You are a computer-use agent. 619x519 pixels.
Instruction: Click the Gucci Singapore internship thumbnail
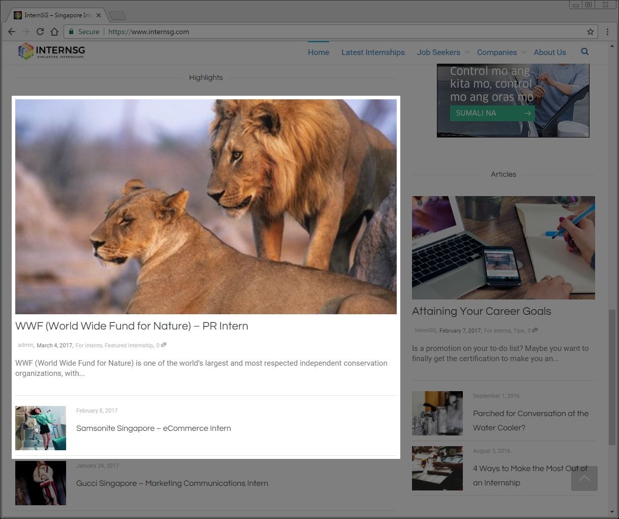point(41,483)
